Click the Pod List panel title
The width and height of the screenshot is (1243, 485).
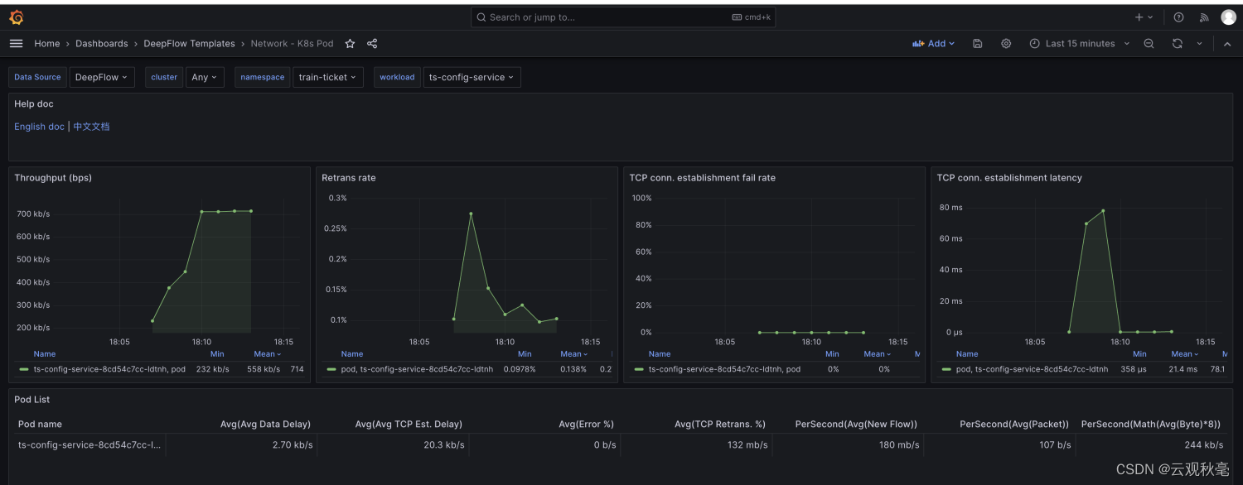point(32,400)
